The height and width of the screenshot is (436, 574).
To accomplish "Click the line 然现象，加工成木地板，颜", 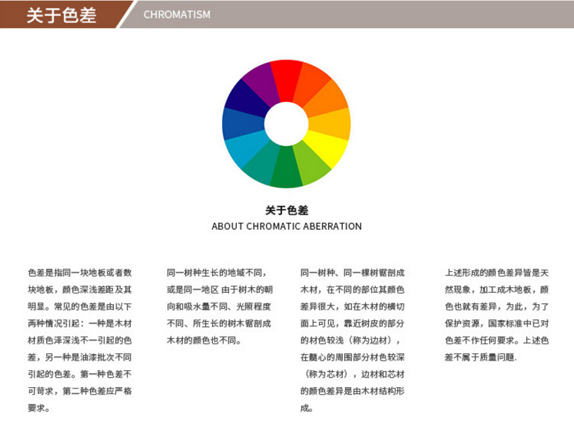I will [496, 290].
